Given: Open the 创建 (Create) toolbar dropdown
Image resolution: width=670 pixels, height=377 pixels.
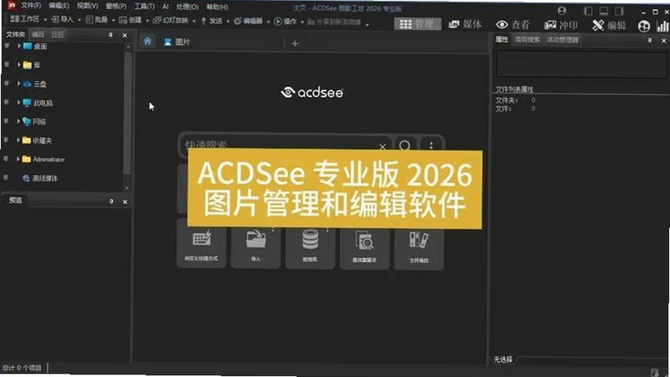Looking at the screenshot, I should [x=134, y=20].
